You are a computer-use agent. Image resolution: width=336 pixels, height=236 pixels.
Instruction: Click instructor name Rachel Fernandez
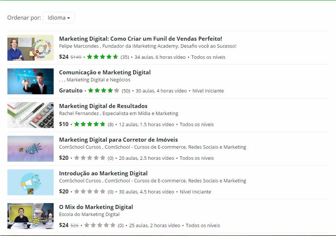pyautogui.click(x=79, y=114)
